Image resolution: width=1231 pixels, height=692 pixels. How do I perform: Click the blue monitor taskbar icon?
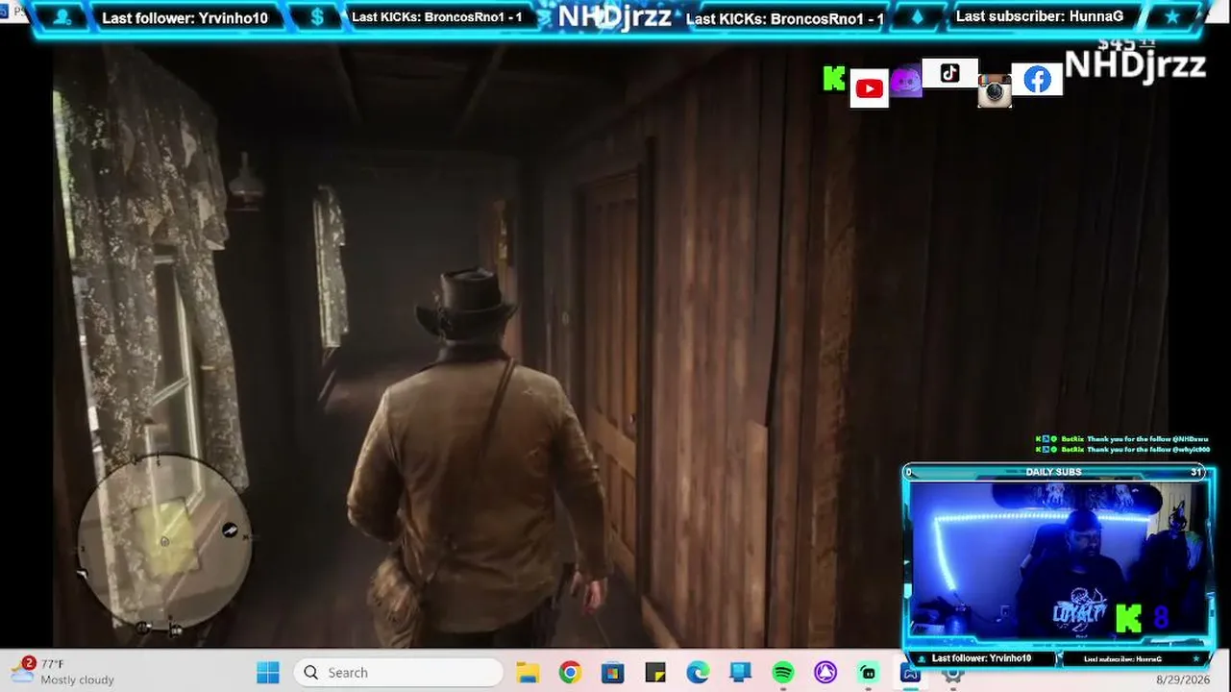coord(740,673)
